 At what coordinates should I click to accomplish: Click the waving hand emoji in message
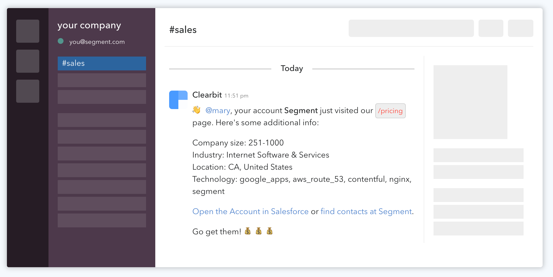[x=197, y=110]
